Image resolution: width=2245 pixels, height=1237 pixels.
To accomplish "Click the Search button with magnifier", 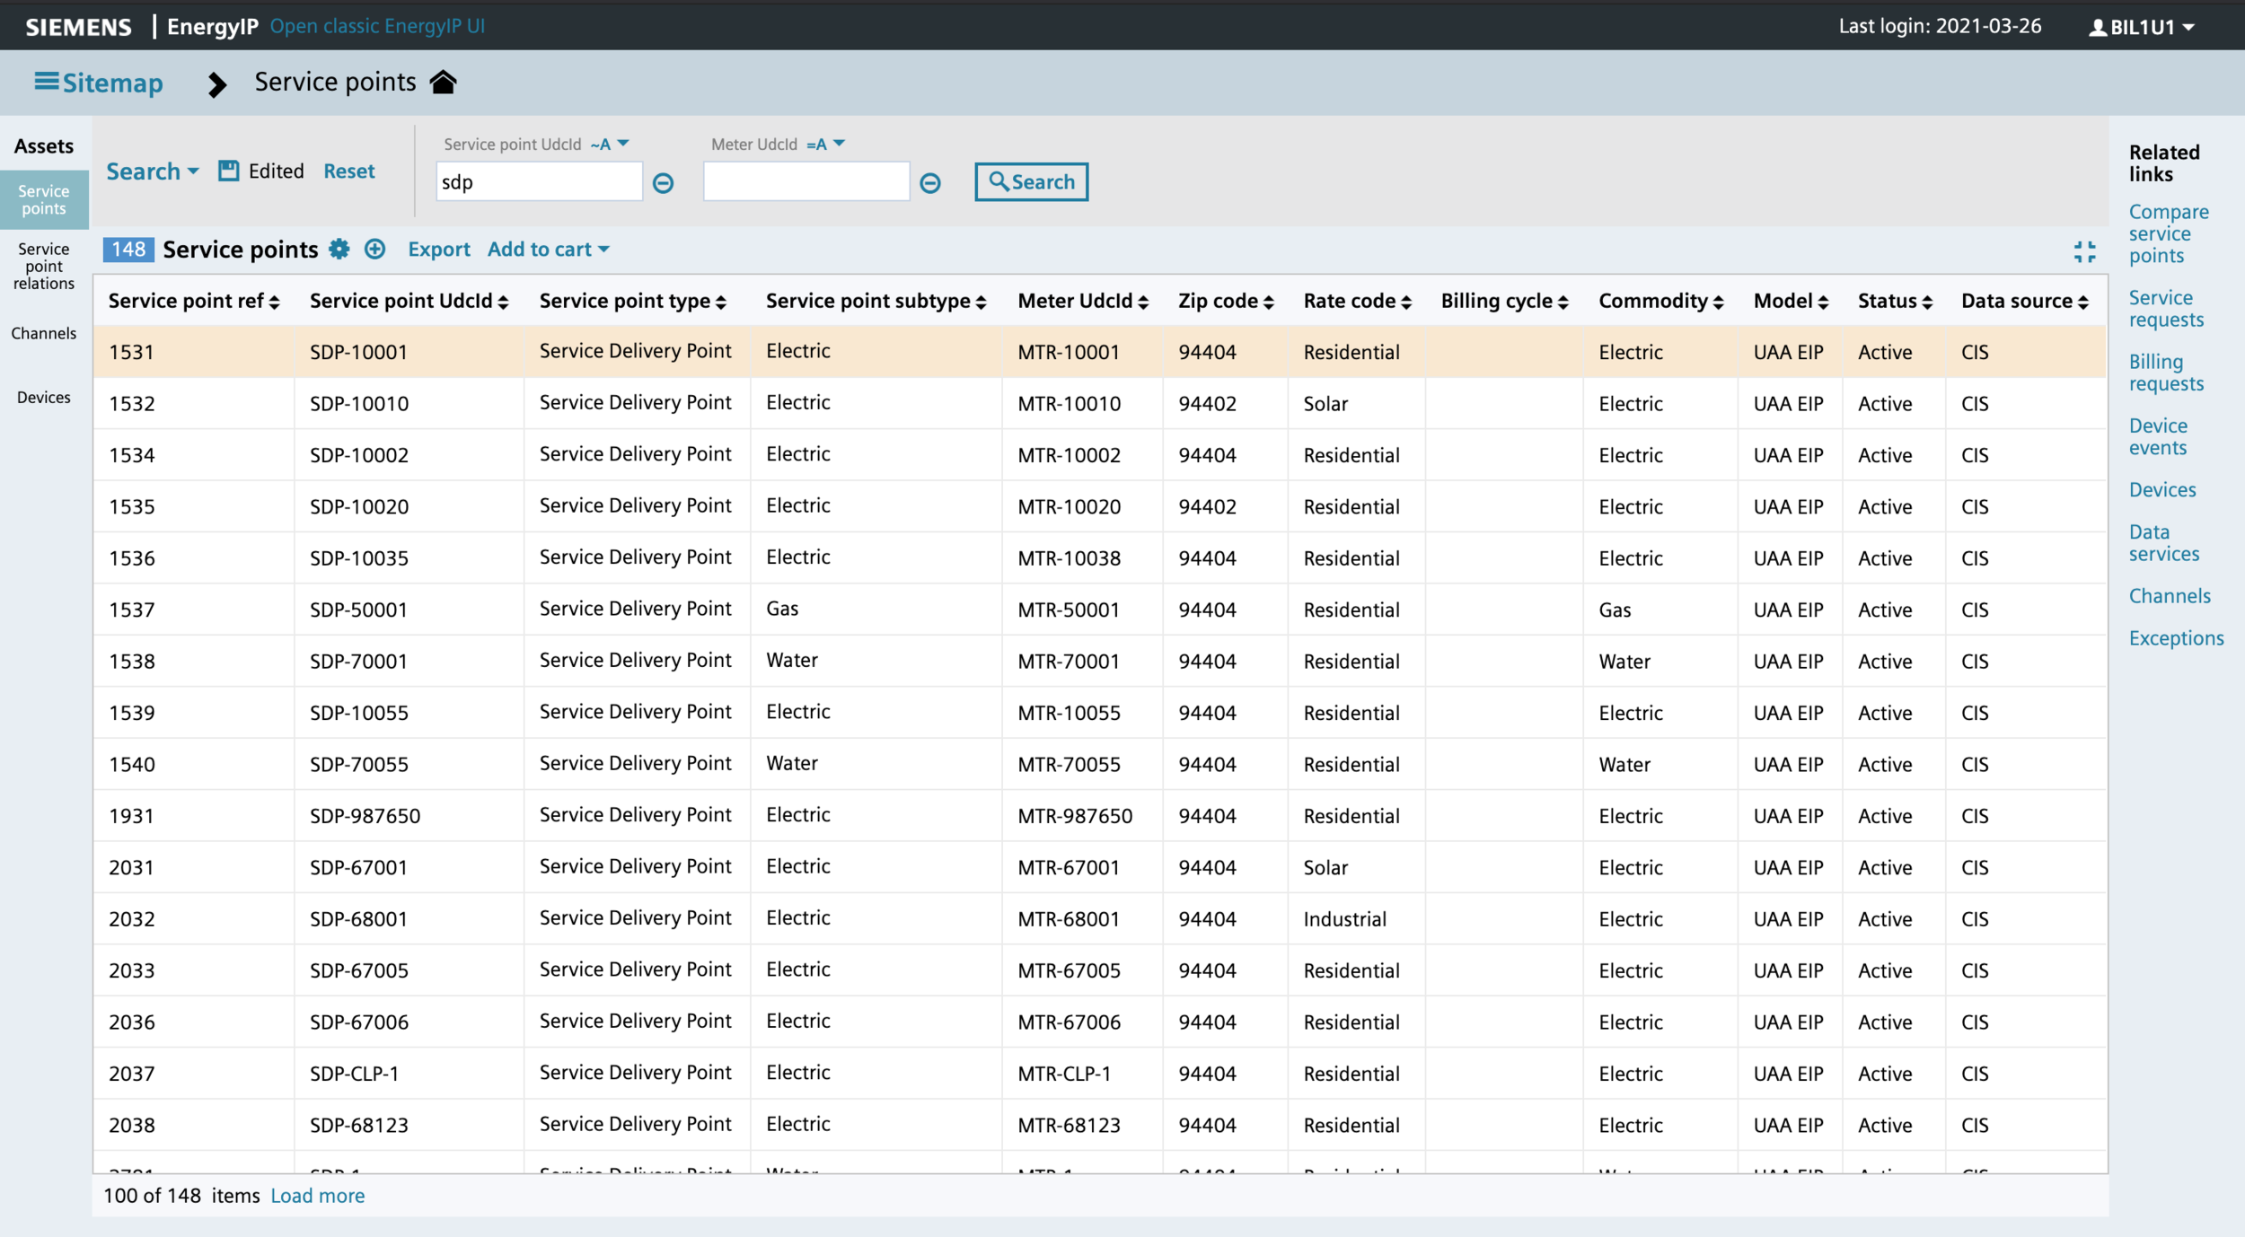I will click(1031, 182).
